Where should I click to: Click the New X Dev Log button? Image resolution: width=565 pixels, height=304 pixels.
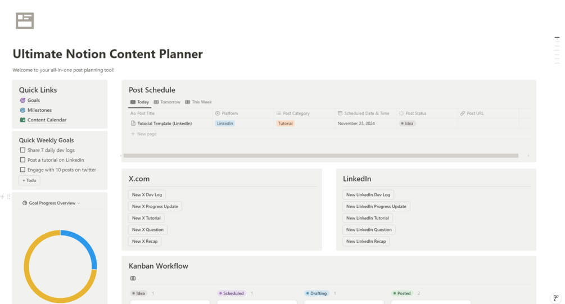point(147,195)
